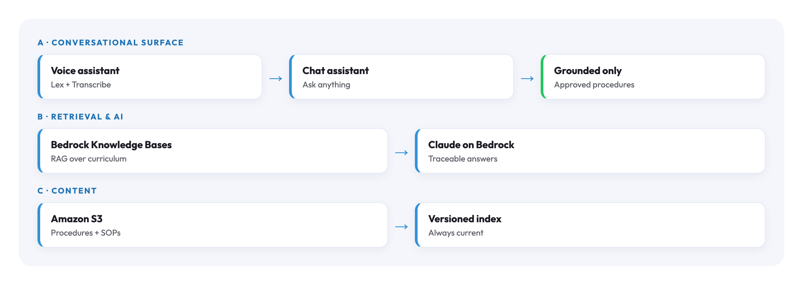Click the Traceable answers subtitle
Image resolution: width=803 pixels, height=285 pixels.
(463, 159)
